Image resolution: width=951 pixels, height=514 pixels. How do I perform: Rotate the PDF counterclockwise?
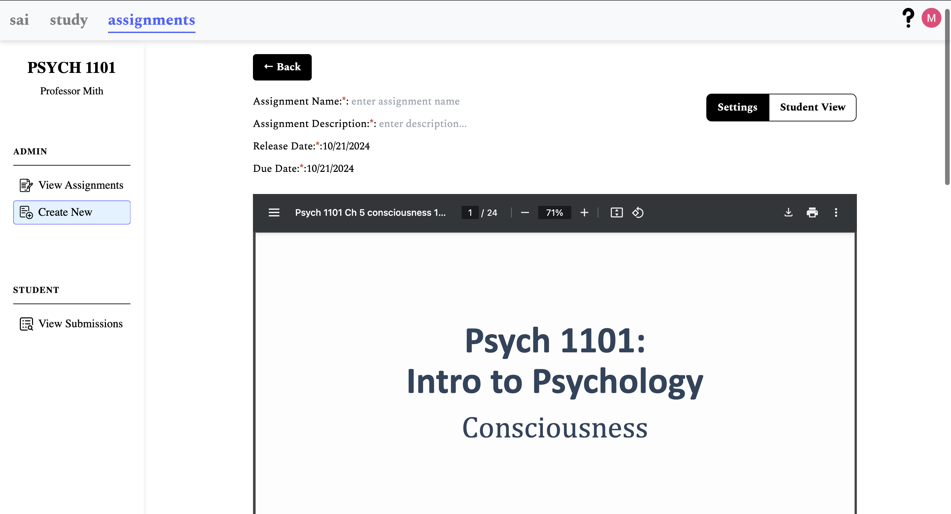tap(638, 213)
